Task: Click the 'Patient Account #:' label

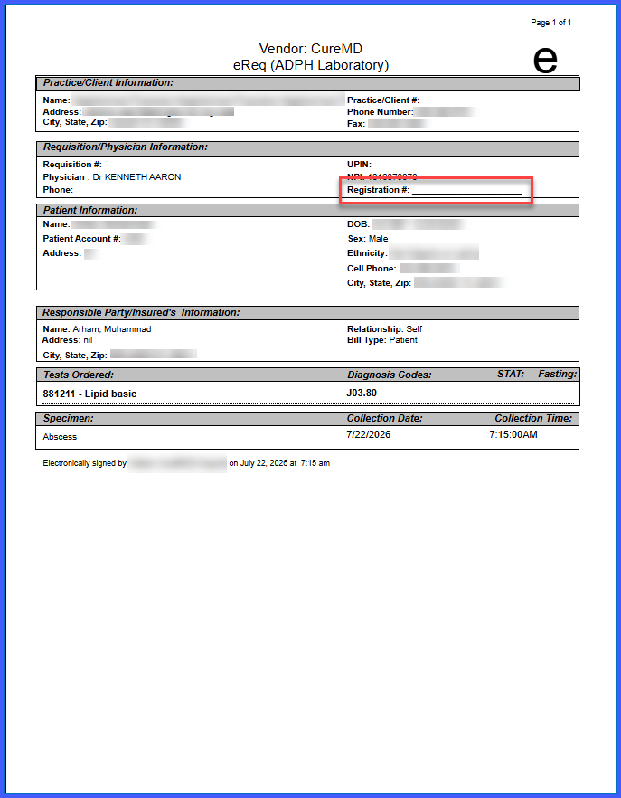Action: pos(82,239)
